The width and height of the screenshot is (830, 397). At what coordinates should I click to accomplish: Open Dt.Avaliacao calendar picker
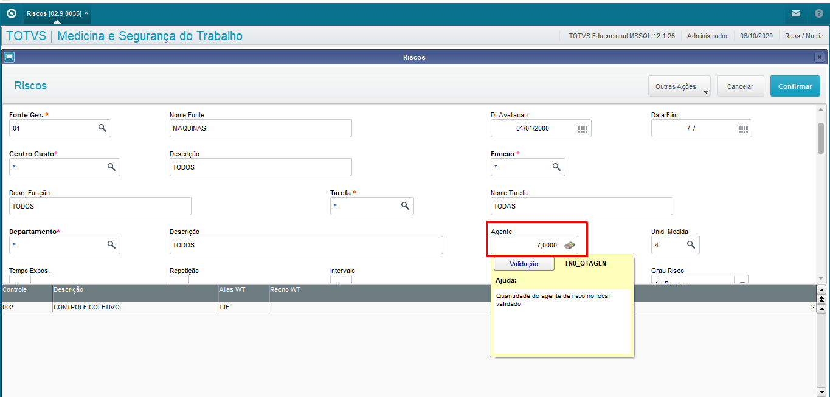tap(583, 128)
